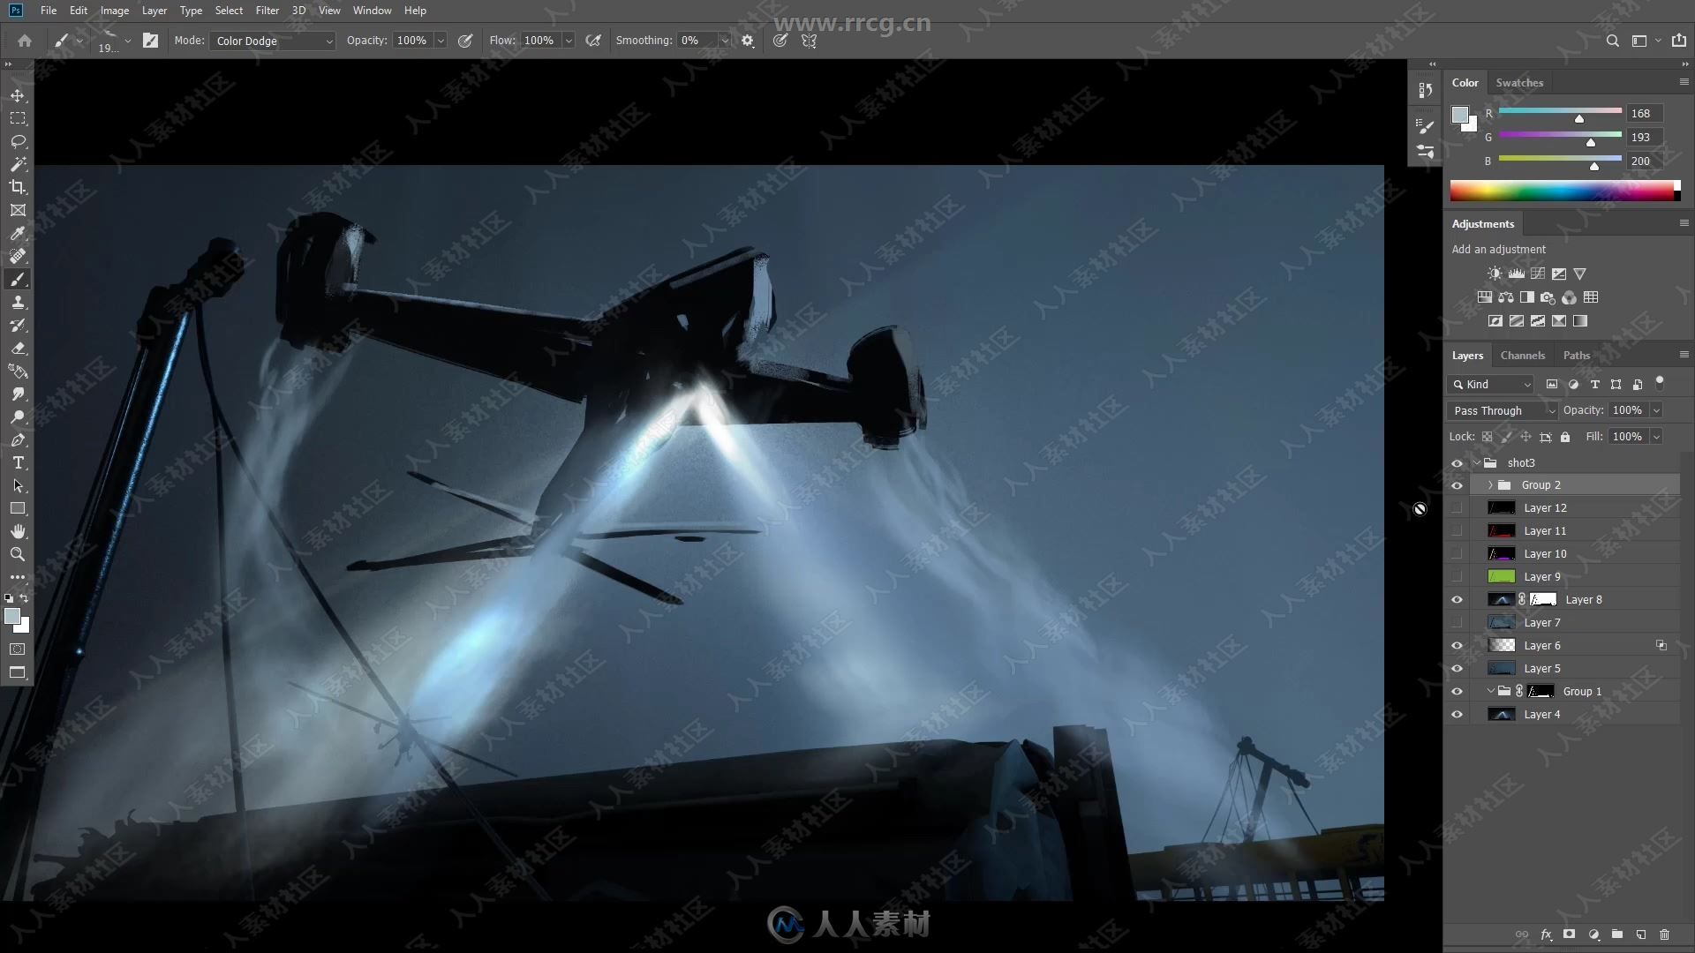Screen dimensions: 1695x953
Task: Click the Search icon in options bar
Action: point(1612,41)
